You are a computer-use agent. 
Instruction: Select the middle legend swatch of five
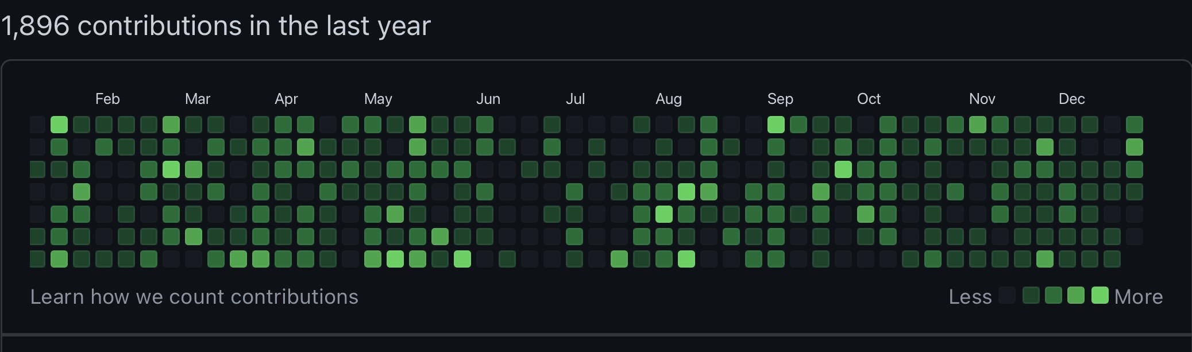click(x=1054, y=295)
